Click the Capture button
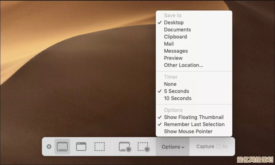The height and width of the screenshot is (165, 275). click(205, 147)
